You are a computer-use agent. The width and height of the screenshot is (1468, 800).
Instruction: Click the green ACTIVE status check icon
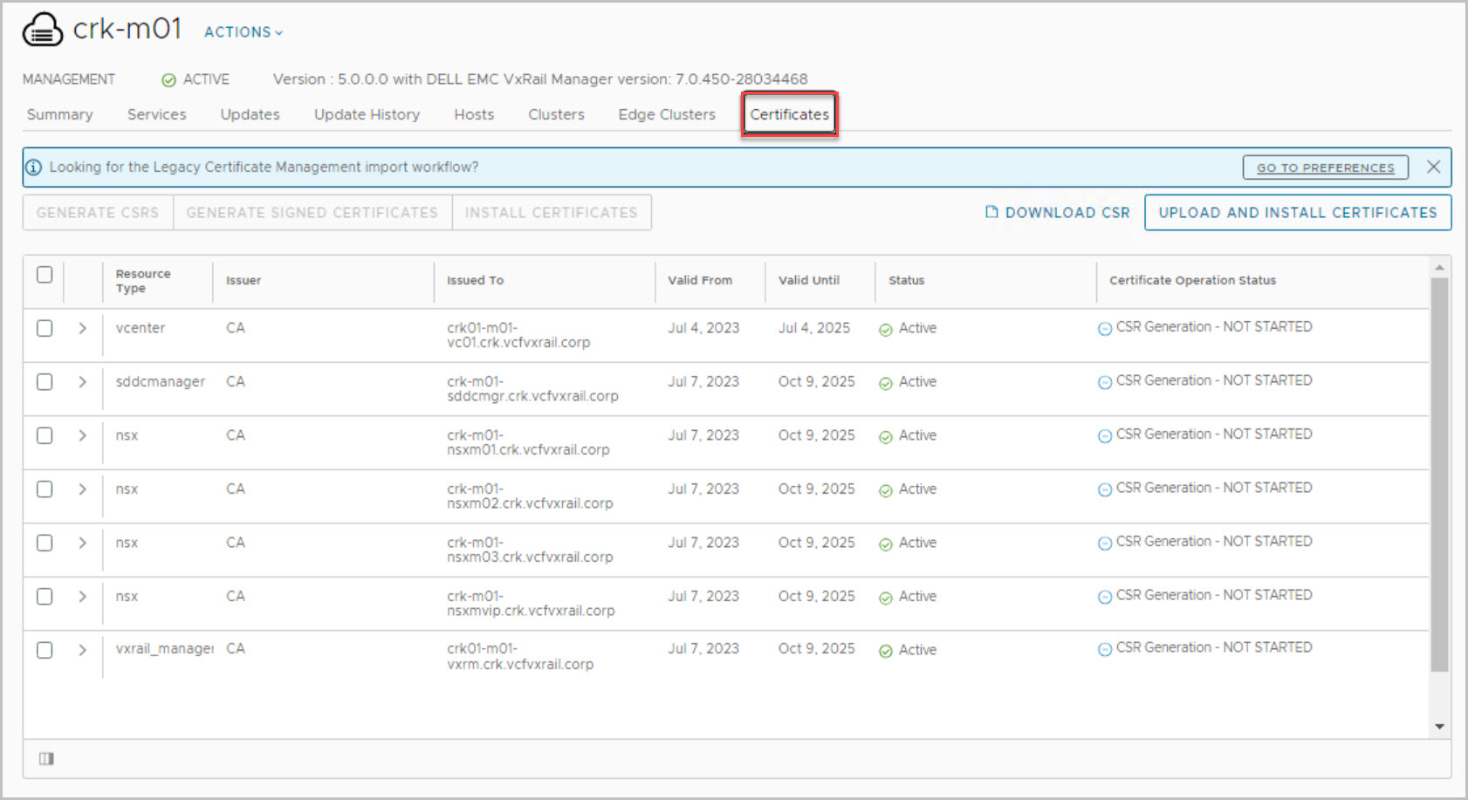click(x=168, y=80)
